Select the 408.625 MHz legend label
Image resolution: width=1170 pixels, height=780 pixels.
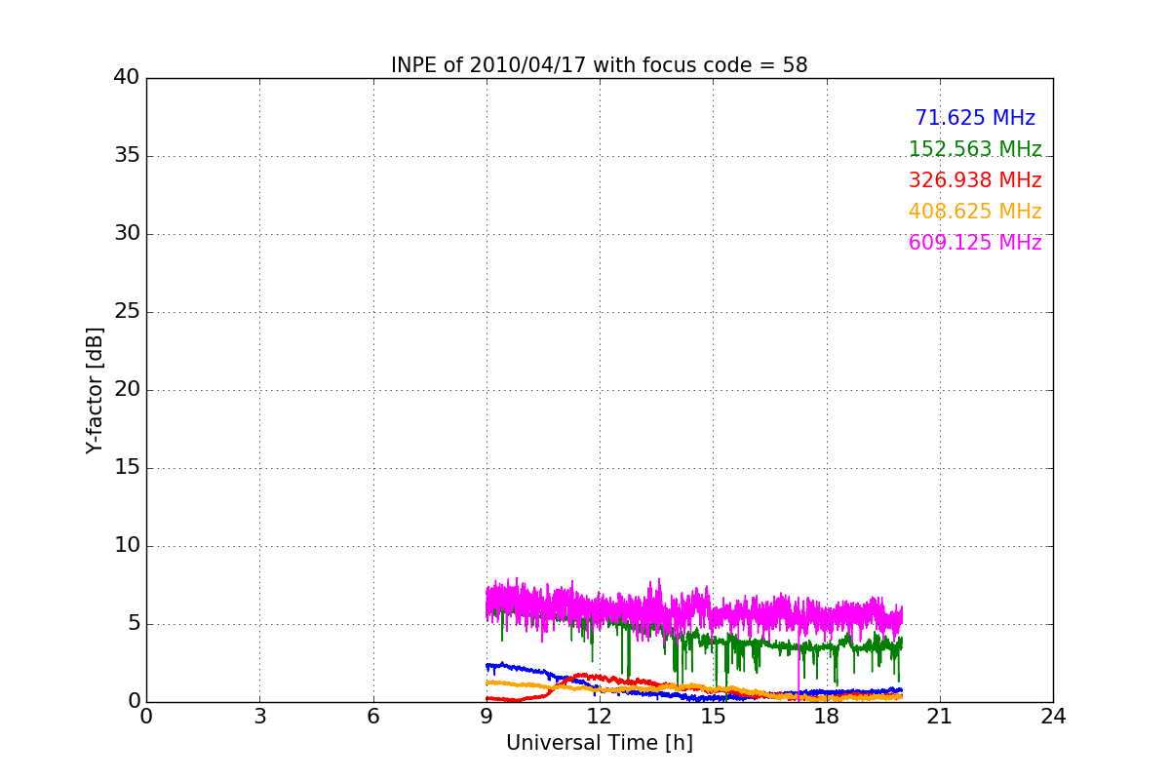975,212
